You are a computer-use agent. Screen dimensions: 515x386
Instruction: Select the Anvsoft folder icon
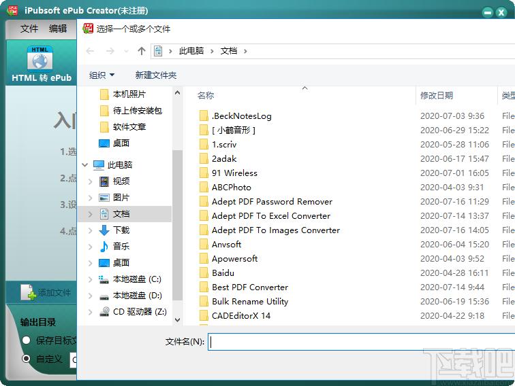coord(204,244)
